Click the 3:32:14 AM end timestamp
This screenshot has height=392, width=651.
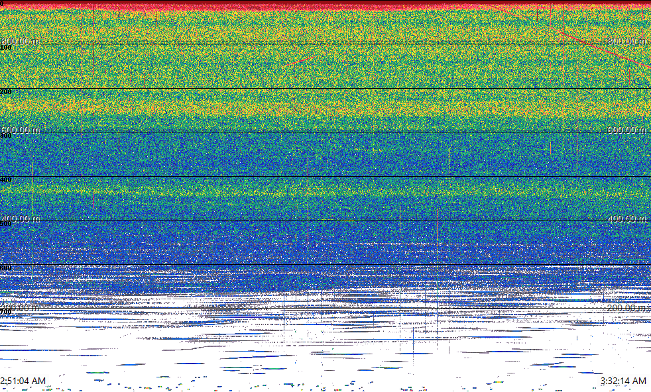pos(623,380)
